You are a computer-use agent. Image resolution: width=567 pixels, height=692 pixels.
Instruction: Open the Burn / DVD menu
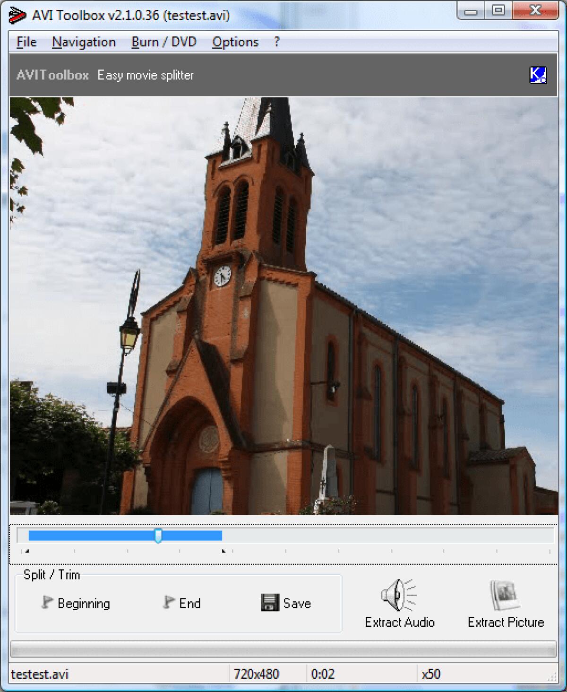(x=164, y=42)
